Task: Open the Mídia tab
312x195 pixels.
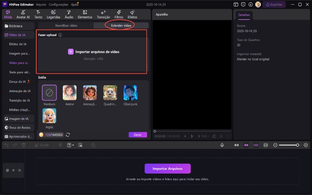Action: pyautogui.click(x=8, y=14)
